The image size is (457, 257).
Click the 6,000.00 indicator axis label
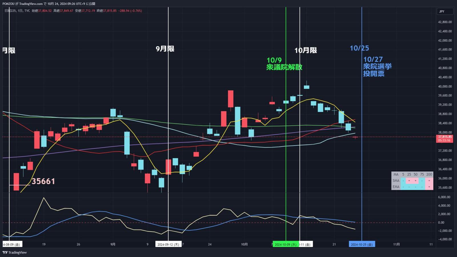(444, 197)
